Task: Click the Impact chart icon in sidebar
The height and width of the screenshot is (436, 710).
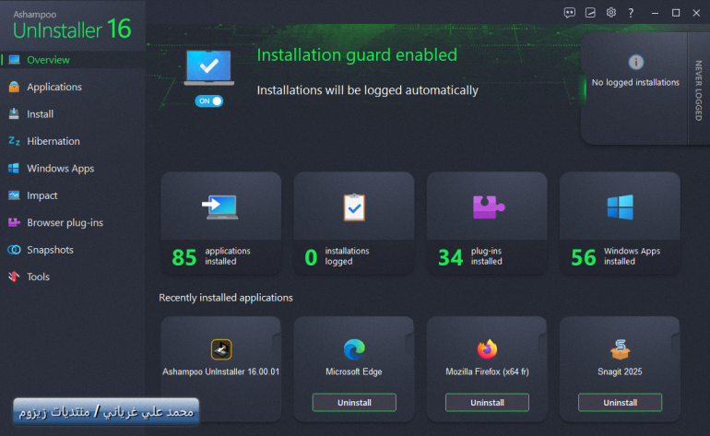Action: pos(14,195)
